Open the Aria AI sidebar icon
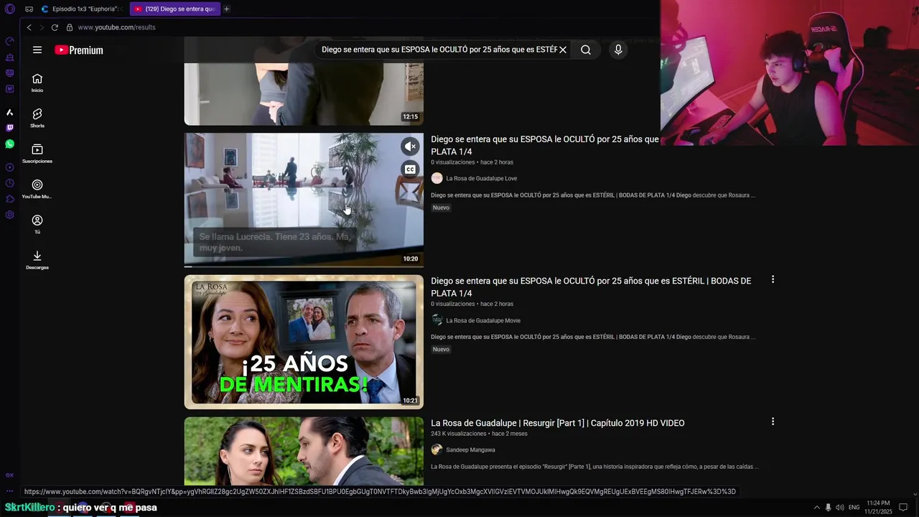 click(x=9, y=112)
